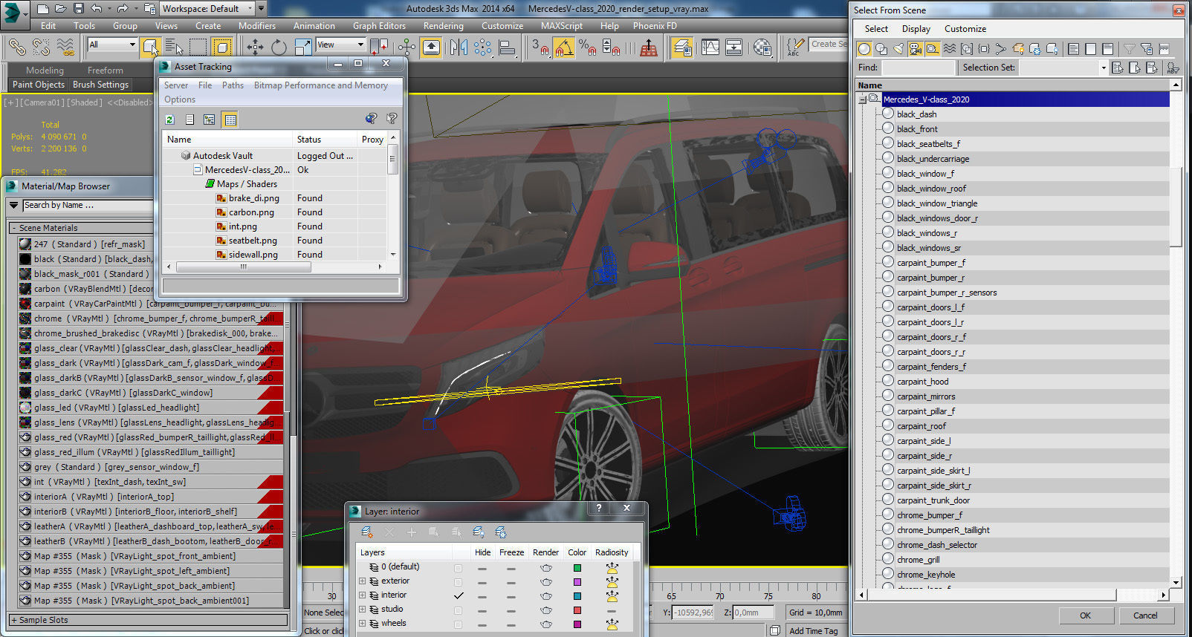
Task: Open the Curve Editor
Action: pos(710,48)
